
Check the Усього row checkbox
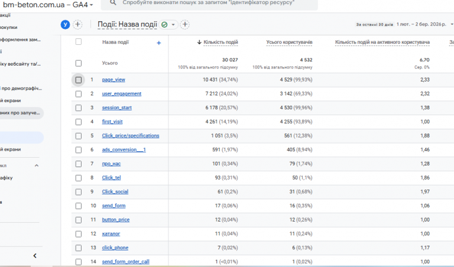coord(79,63)
